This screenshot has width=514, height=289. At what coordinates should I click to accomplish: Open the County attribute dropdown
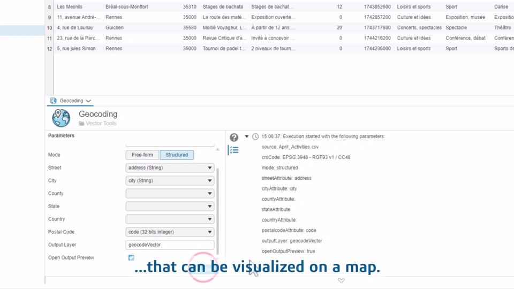(170, 193)
